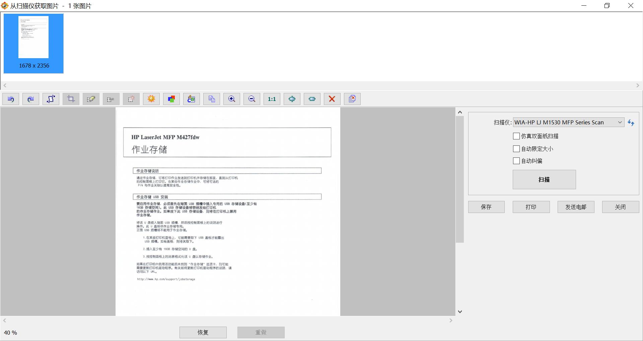
Task: Click the 作业存储 heading in the scanned page
Action: pos(149,149)
